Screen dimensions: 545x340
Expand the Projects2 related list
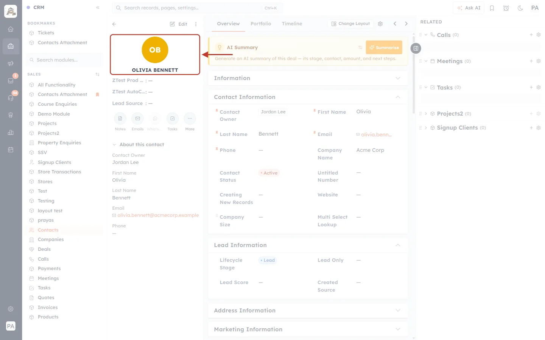(426, 114)
